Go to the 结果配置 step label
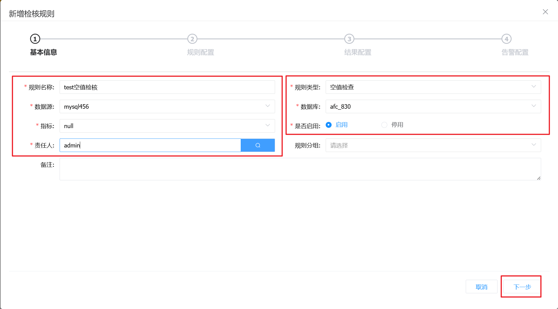The image size is (558, 309). click(x=358, y=52)
